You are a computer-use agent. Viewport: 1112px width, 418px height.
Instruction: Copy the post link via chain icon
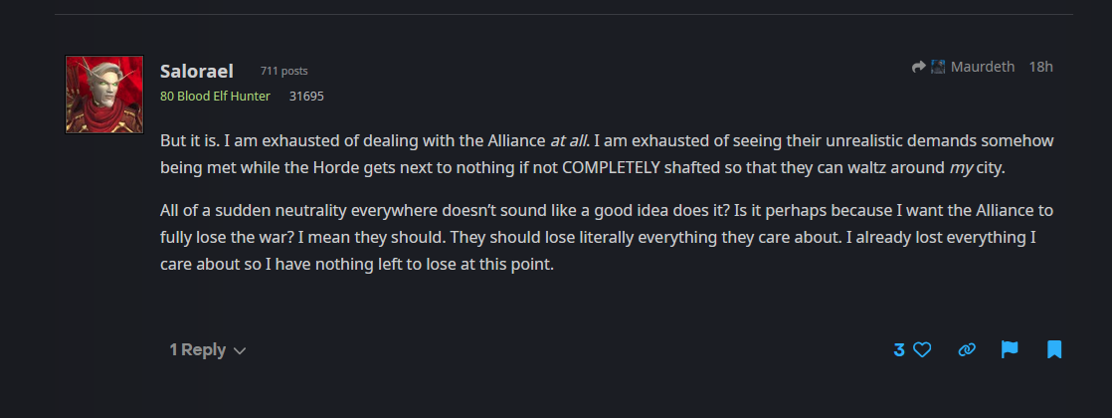tap(967, 349)
